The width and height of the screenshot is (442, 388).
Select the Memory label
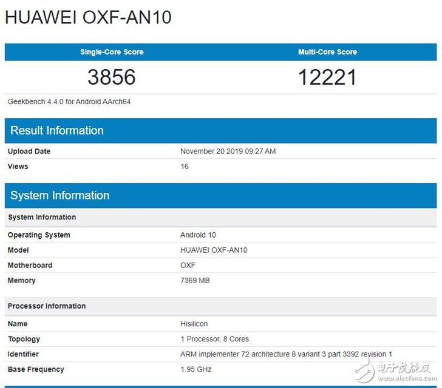click(x=22, y=281)
